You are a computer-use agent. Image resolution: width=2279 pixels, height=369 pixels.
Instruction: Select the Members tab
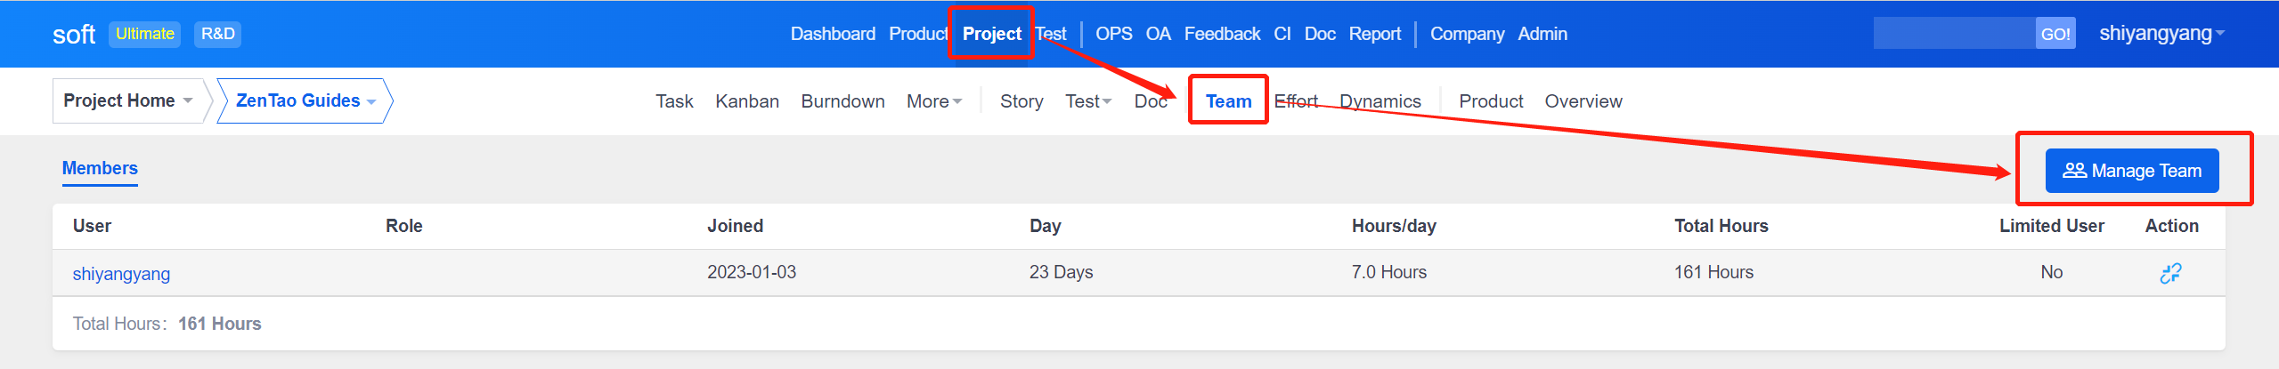pyautogui.click(x=100, y=168)
